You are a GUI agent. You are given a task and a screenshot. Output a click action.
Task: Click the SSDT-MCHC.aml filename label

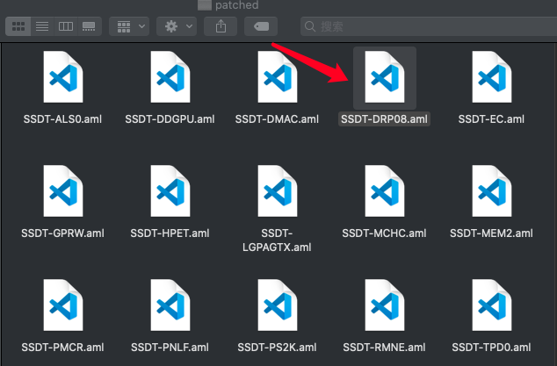point(384,233)
